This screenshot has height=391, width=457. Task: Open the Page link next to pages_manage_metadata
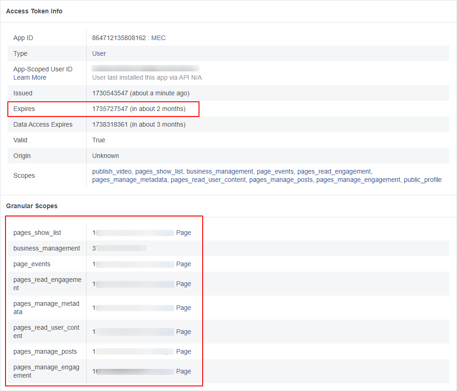pyautogui.click(x=183, y=308)
